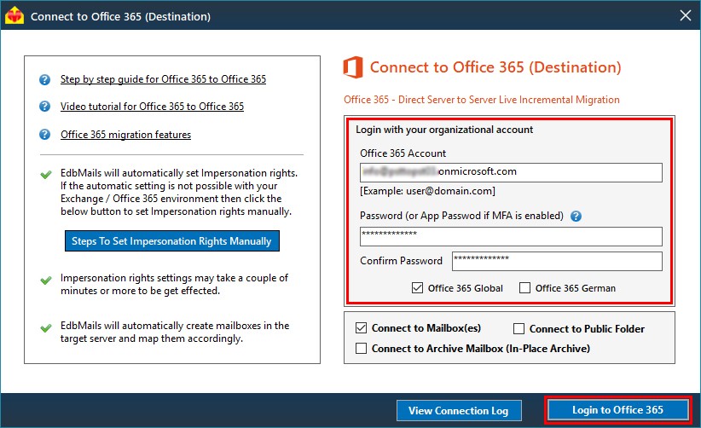701x428 pixels.
Task: Open Step by step guide for Office 365 link
Action: [163, 79]
